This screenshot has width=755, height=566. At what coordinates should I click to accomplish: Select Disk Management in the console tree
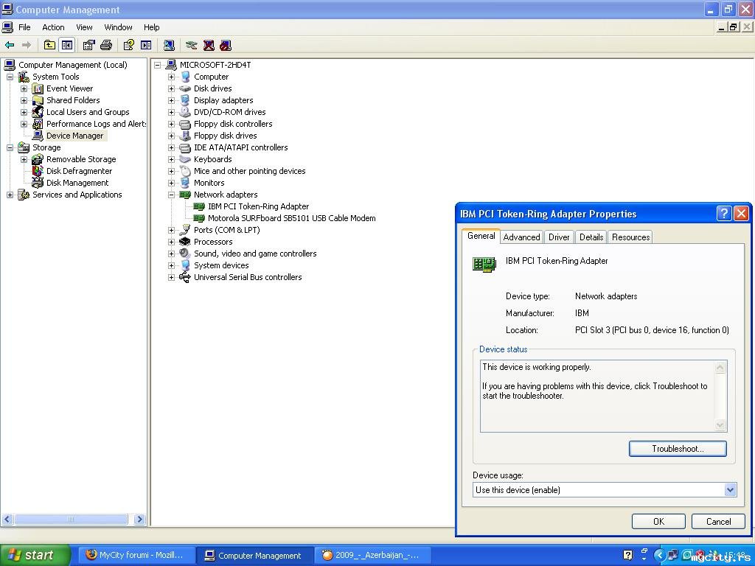[x=77, y=183]
